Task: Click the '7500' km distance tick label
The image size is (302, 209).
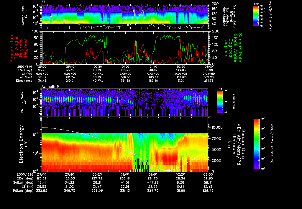Action: [216, 139]
